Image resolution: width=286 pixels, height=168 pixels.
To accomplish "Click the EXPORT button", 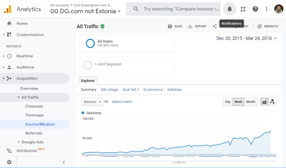I will 197,27.
